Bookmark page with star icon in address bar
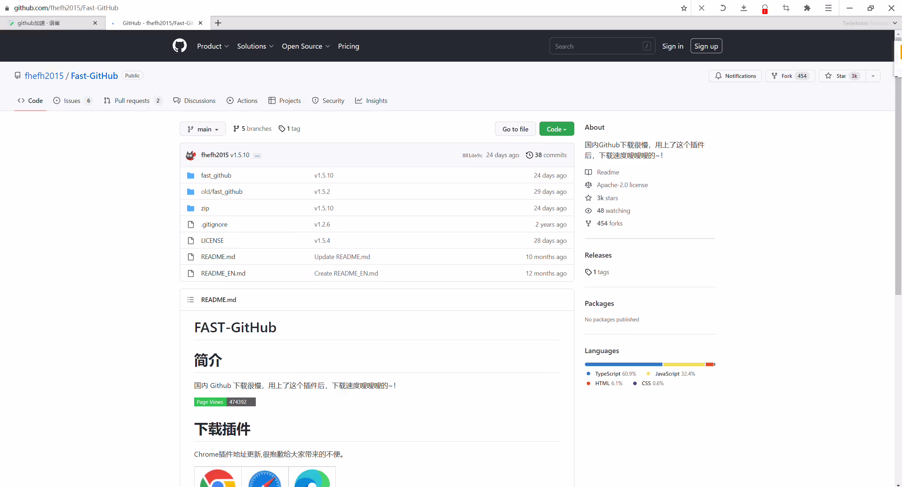The height and width of the screenshot is (487, 902). 684,8
